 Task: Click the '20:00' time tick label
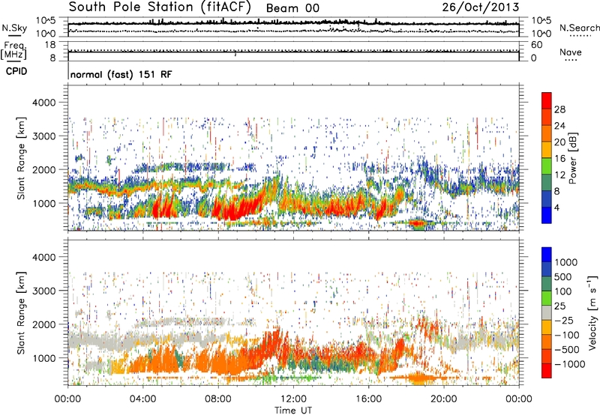[x=444, y=399]
